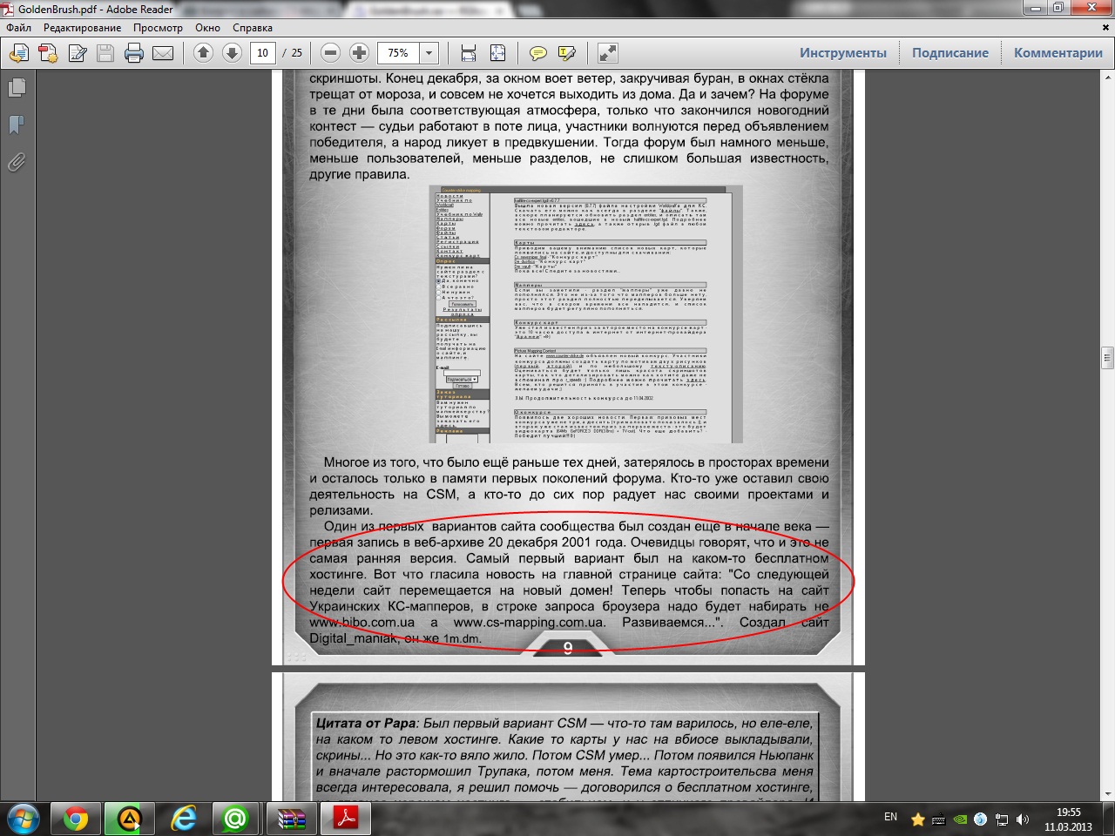
Task: Zoom in with the plus button
Action: click(359, 53)
